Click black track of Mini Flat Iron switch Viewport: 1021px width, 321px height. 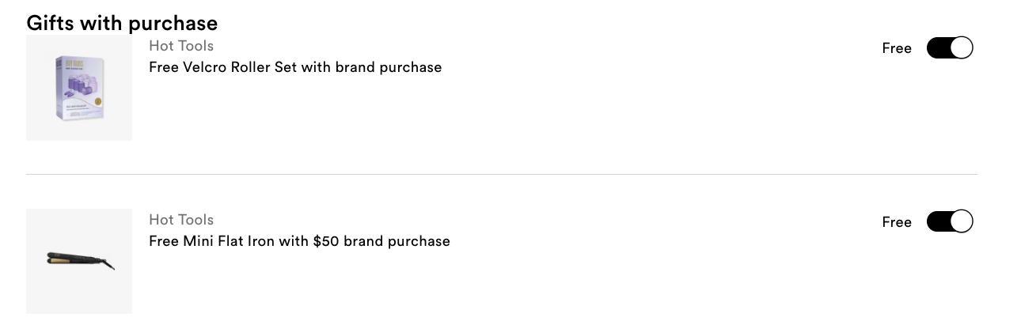coord(938,222)
